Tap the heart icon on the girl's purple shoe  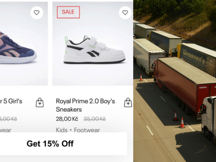[37, 13]
